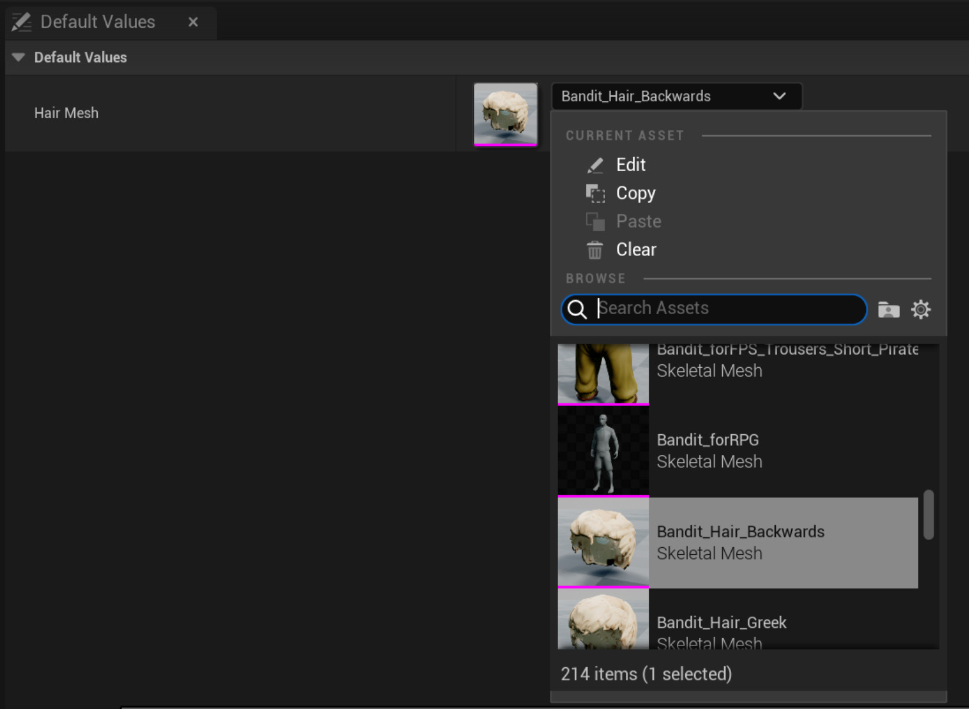Focus the Search Assets field
This screenshot has width=969, height=709.
(x=714, y=309)
